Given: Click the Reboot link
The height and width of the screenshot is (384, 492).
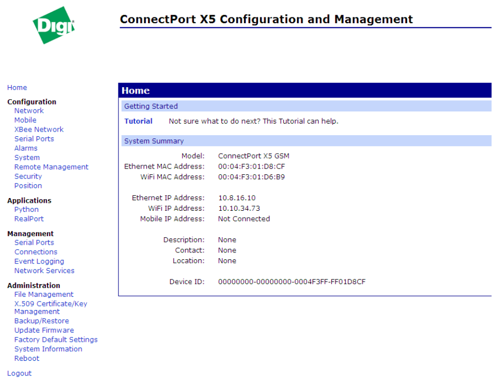Looking at the screenshot, I should (x=26, y=359).
